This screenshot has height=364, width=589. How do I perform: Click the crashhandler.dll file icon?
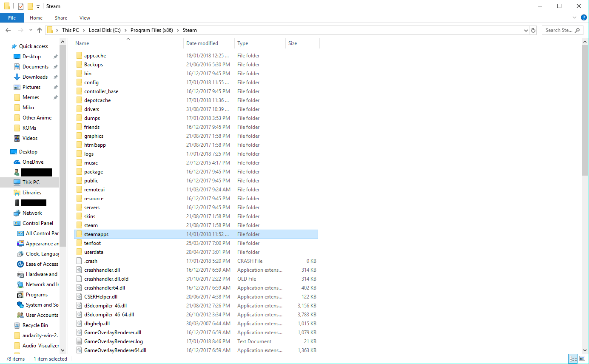coord(79,270)
